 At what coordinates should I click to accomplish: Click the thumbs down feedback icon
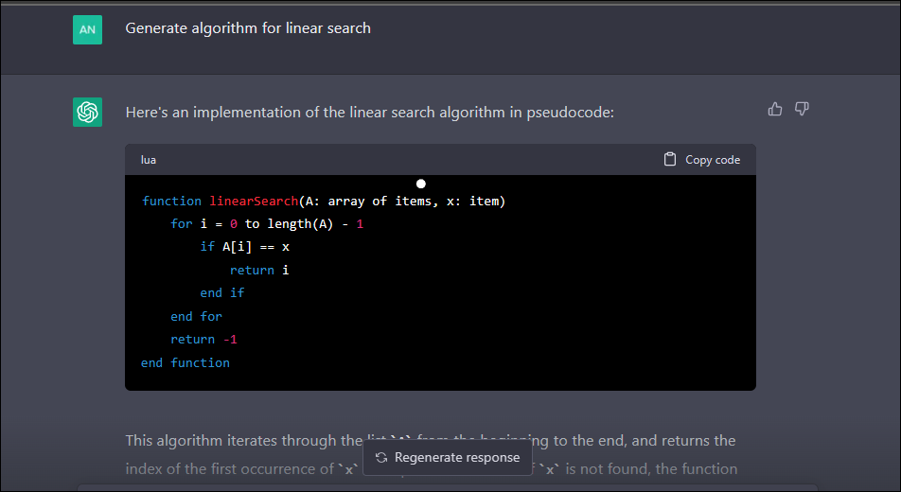click(x=802, y=110)
